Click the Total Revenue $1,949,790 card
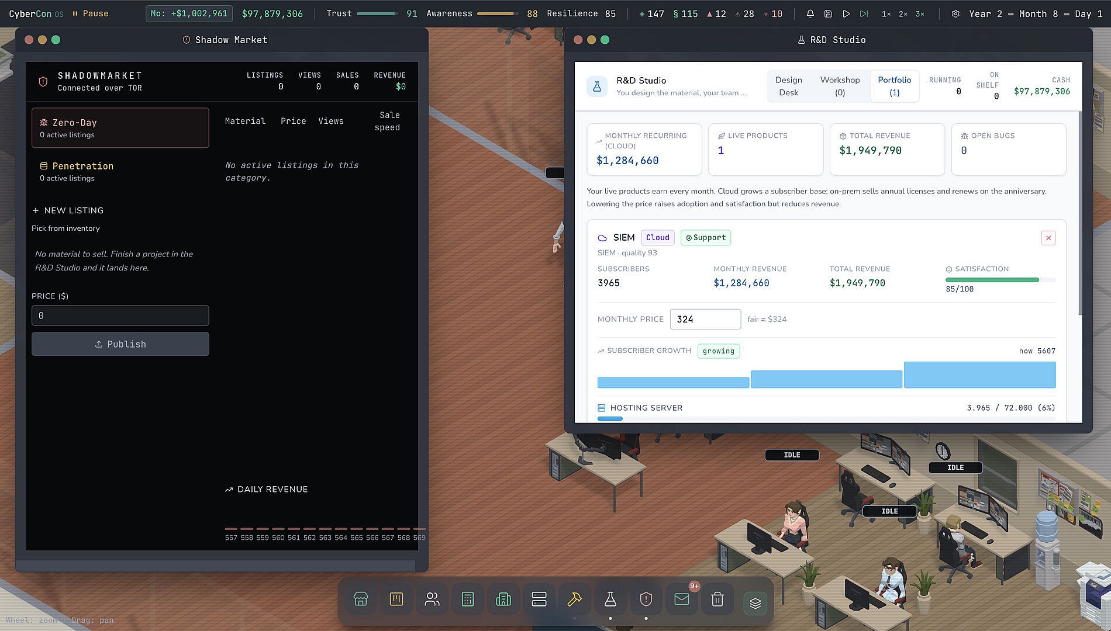1111x631 pixels. pos(887,150)
